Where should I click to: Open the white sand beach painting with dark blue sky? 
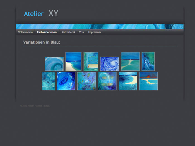[73, 61]
